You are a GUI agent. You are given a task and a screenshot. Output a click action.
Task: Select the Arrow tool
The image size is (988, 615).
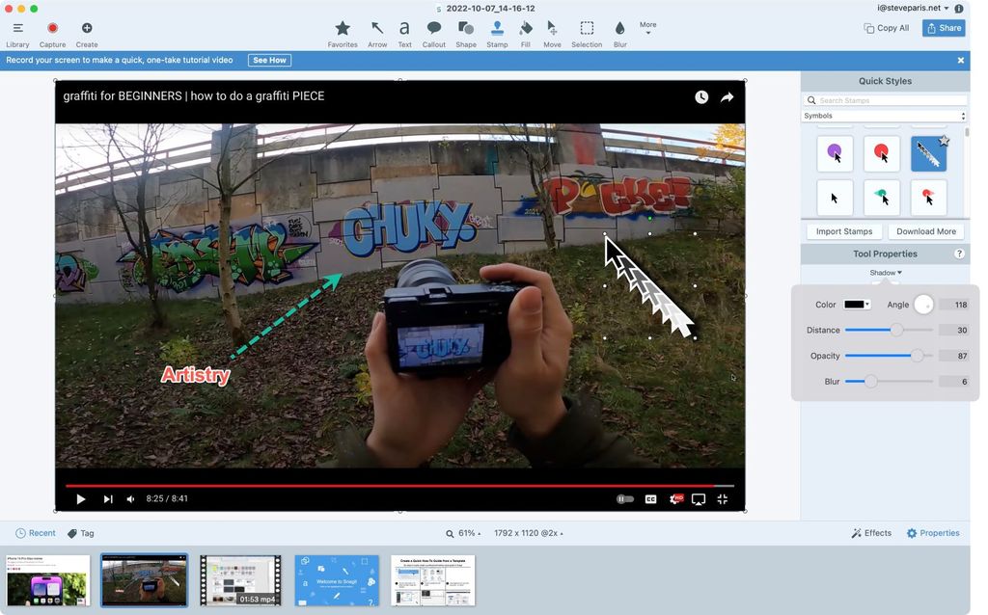click(377, 32)
